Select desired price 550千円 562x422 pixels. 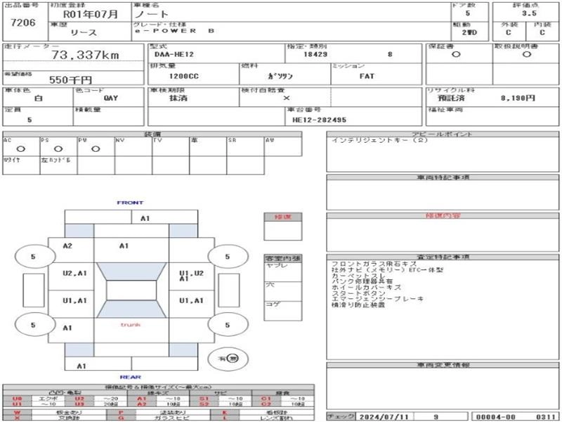[70, 79]
